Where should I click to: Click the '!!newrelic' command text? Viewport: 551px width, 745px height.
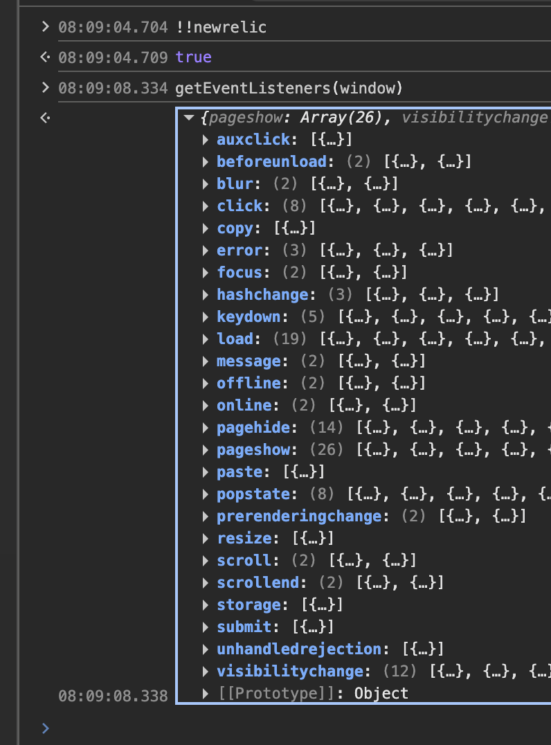[221, 27]
